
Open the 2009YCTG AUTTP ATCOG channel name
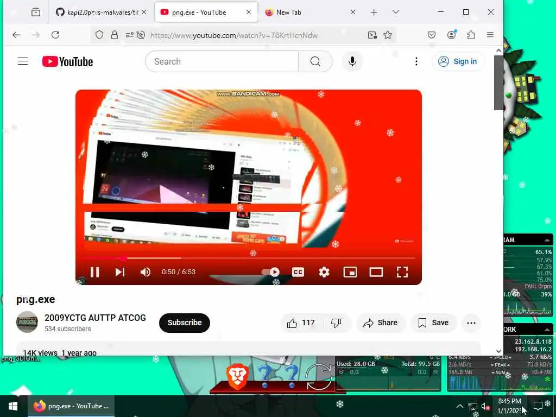click(x=95, y=318)
